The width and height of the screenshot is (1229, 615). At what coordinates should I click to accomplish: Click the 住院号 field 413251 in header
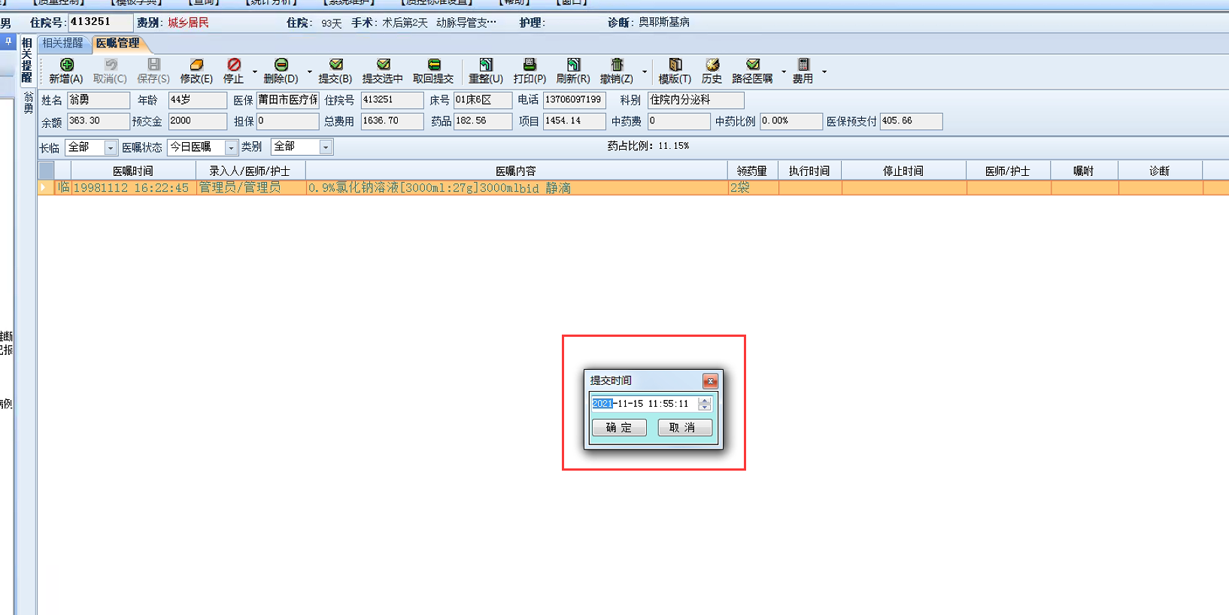tap(100, 23)
